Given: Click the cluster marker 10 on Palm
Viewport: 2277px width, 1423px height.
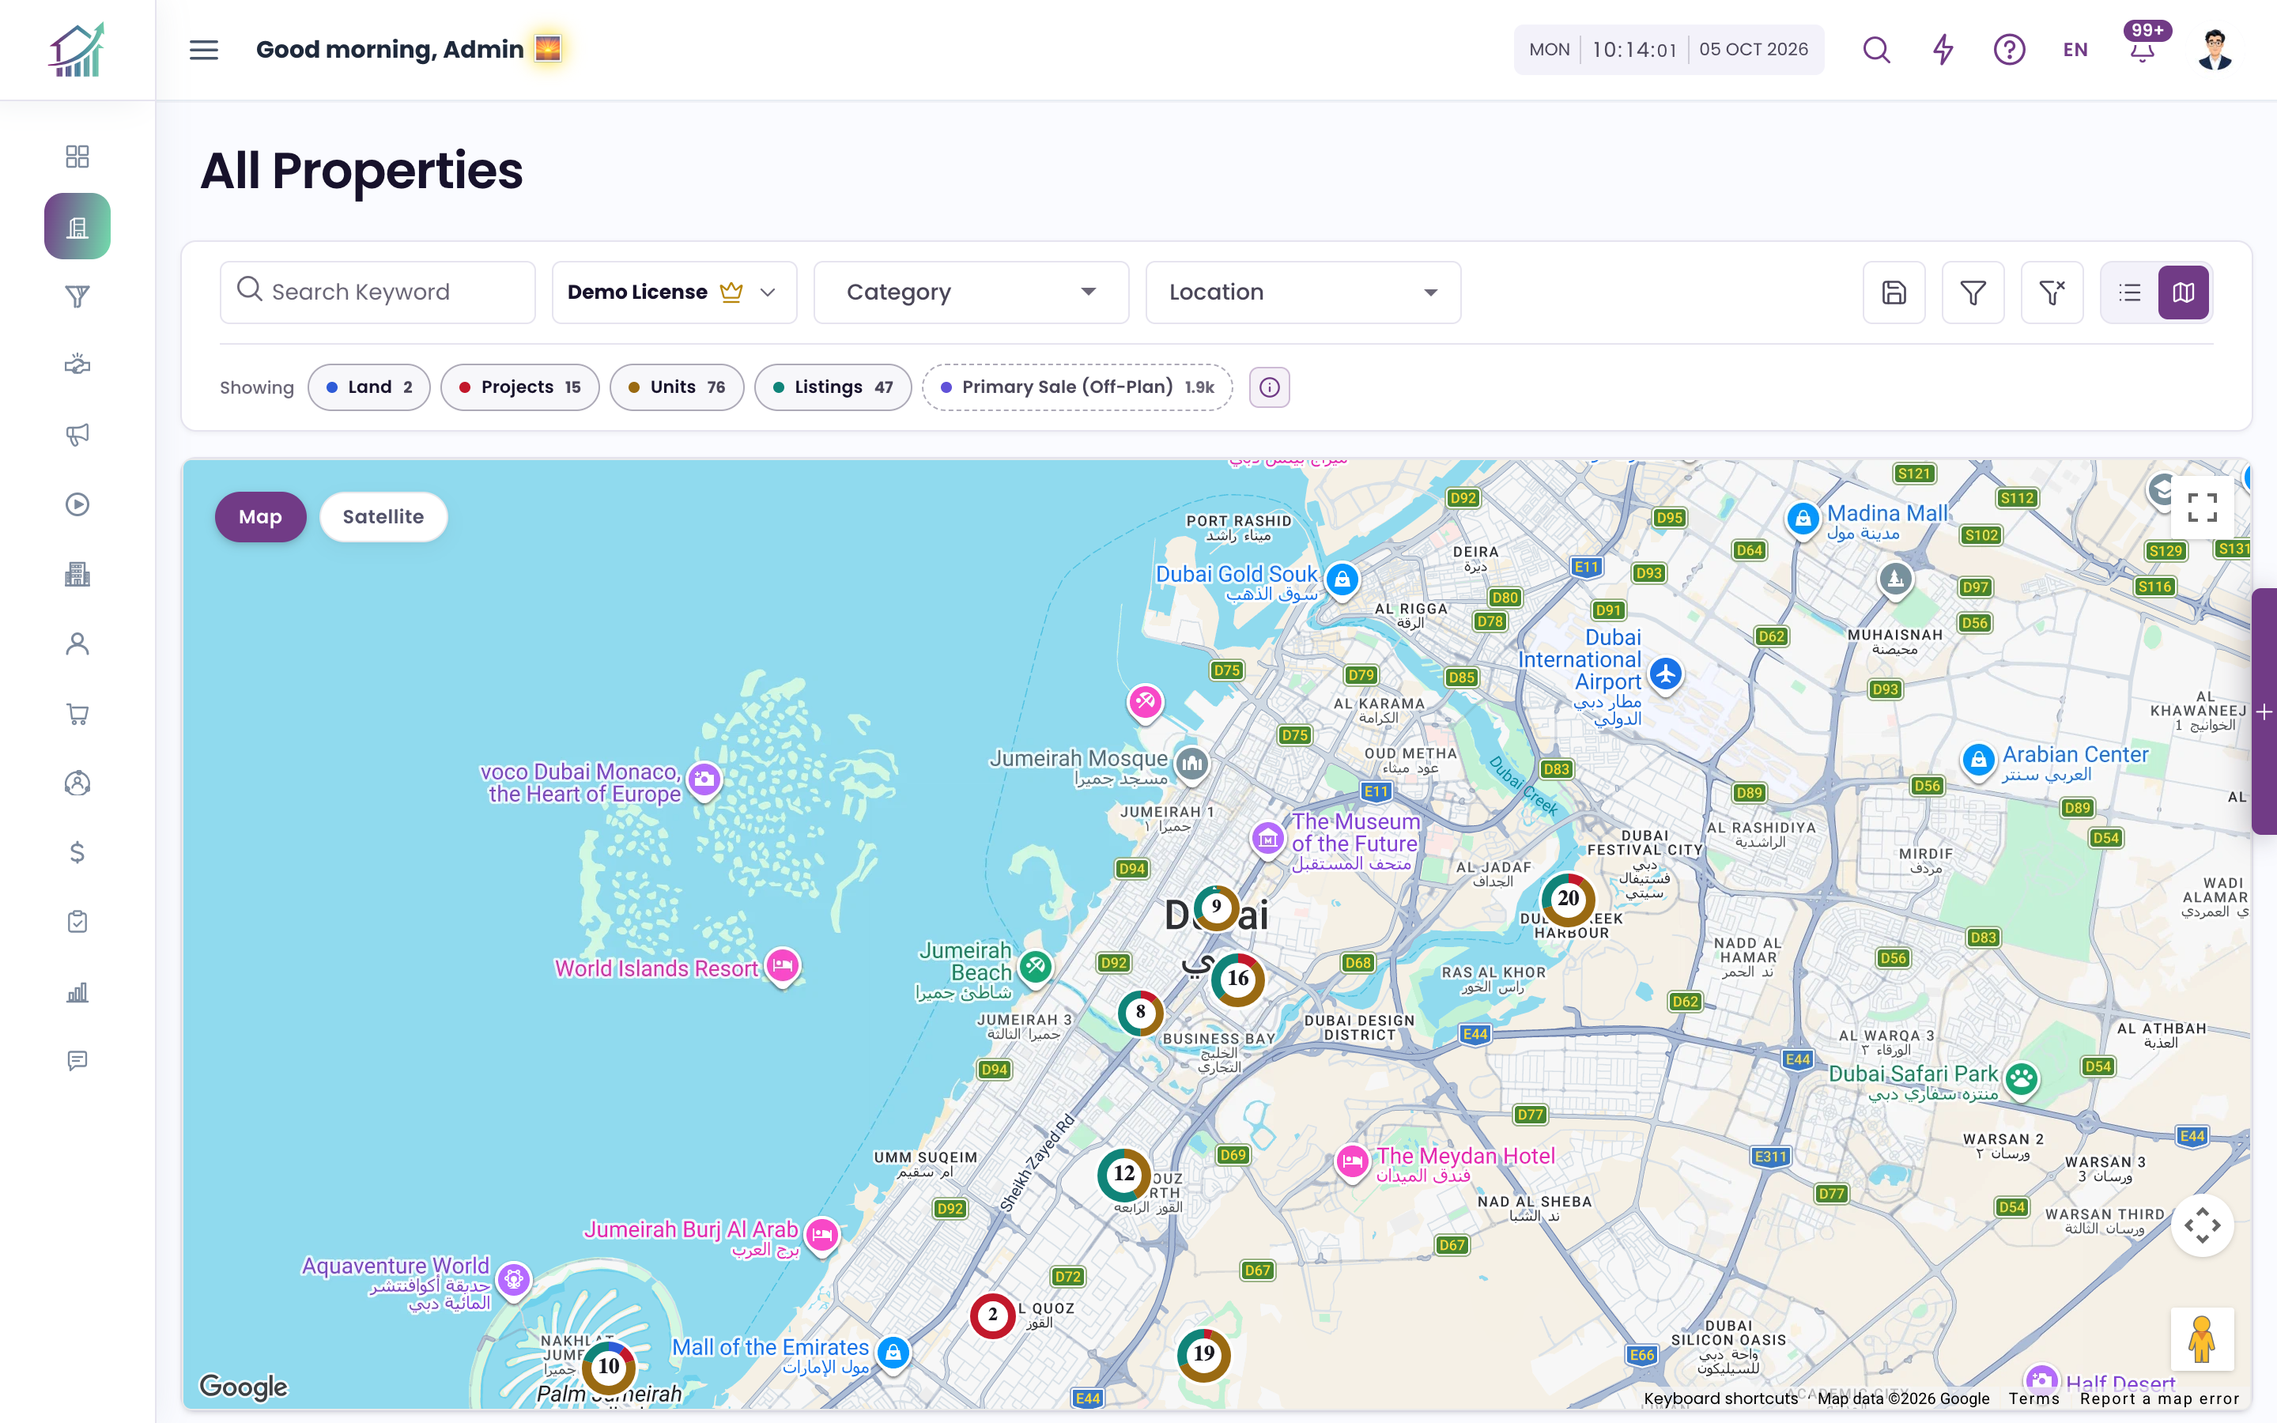Looking at the screenshot, I should tap(609, 1367).
